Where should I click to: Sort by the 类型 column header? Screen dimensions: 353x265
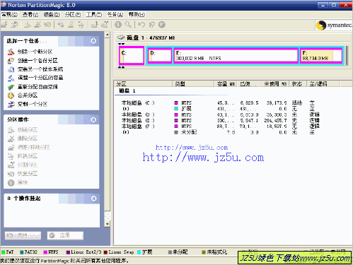(193, 83)
